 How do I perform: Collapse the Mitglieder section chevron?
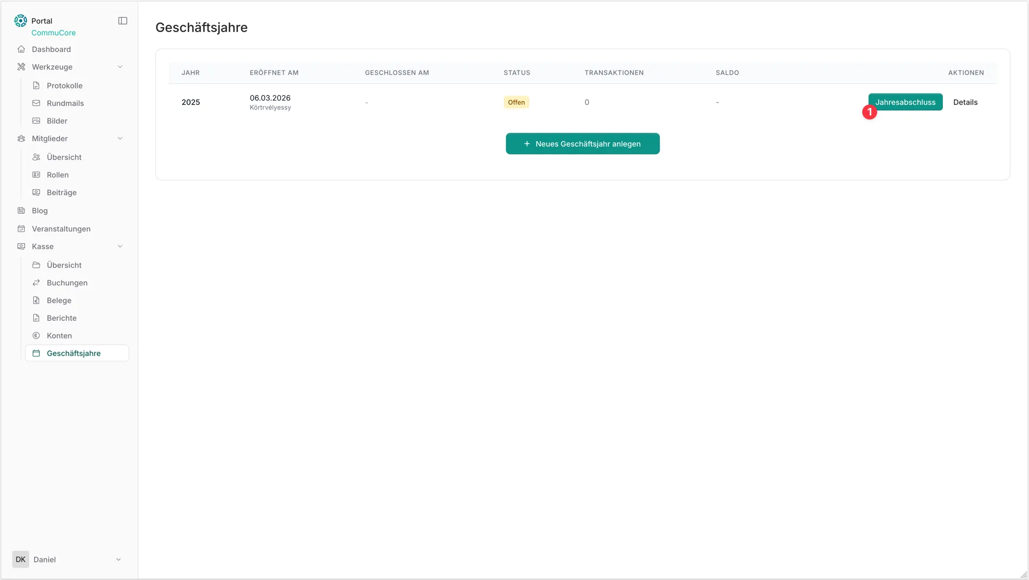point(120,138)
